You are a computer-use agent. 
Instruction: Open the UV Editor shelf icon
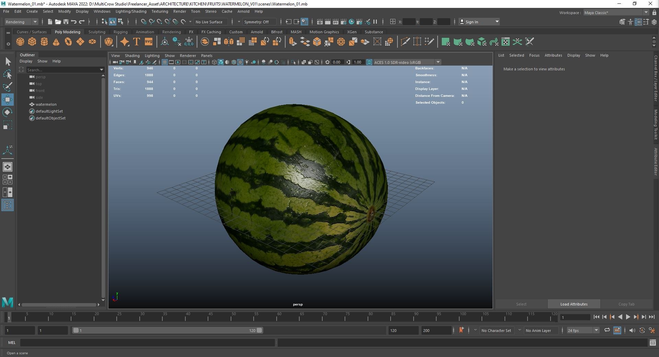pos(506,42)
